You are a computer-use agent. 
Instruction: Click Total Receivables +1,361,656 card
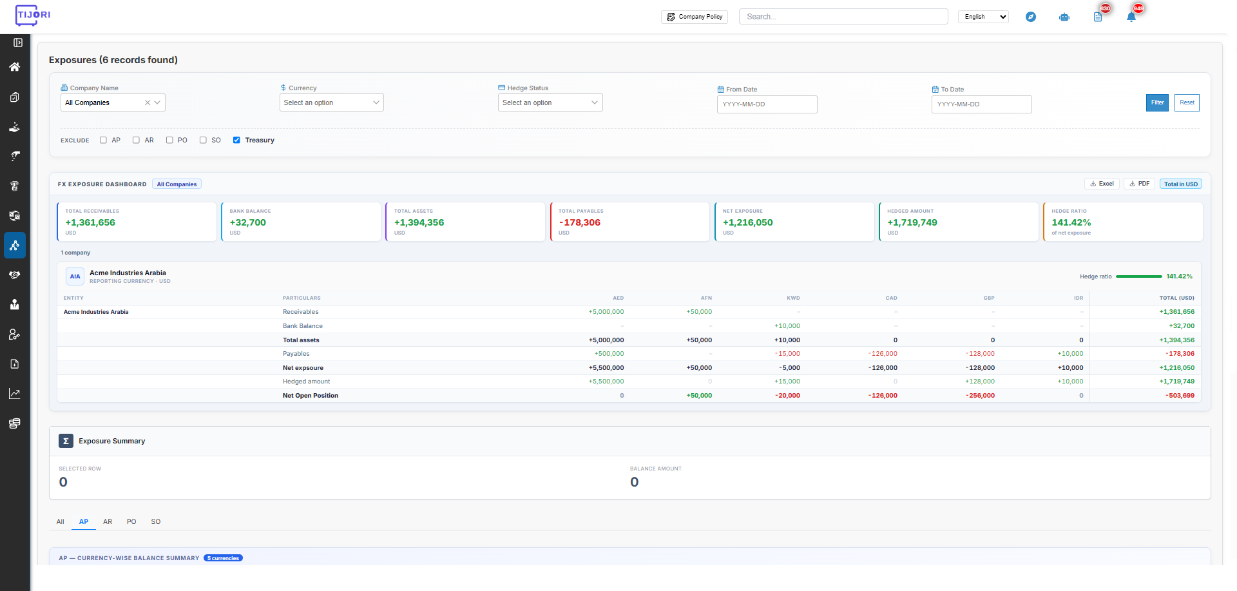137,222
